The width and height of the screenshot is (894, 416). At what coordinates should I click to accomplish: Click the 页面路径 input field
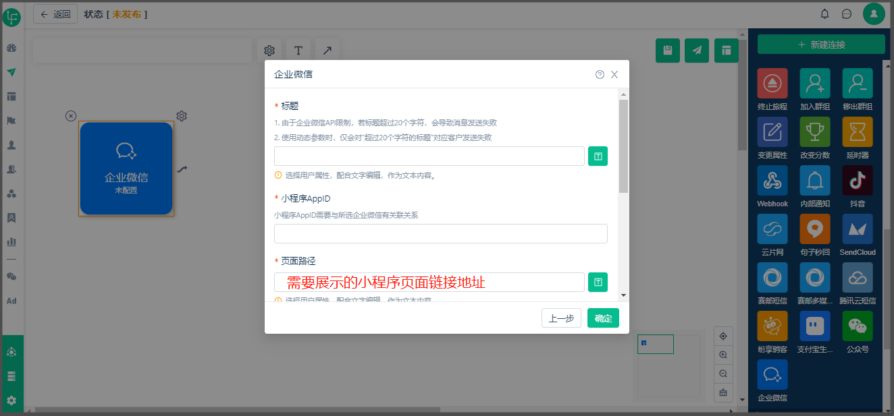[429, 283]
